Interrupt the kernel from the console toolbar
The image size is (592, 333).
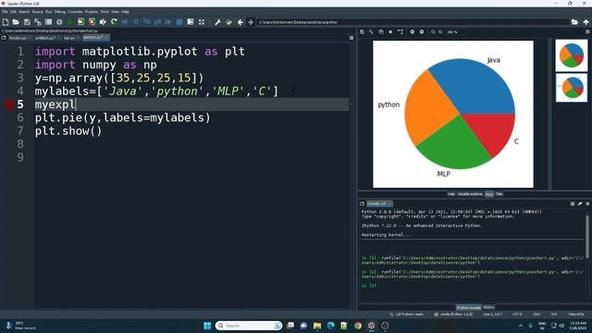click(573, 203)
